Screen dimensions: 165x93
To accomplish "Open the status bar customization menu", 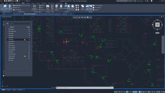I will (x=164, y=92).
